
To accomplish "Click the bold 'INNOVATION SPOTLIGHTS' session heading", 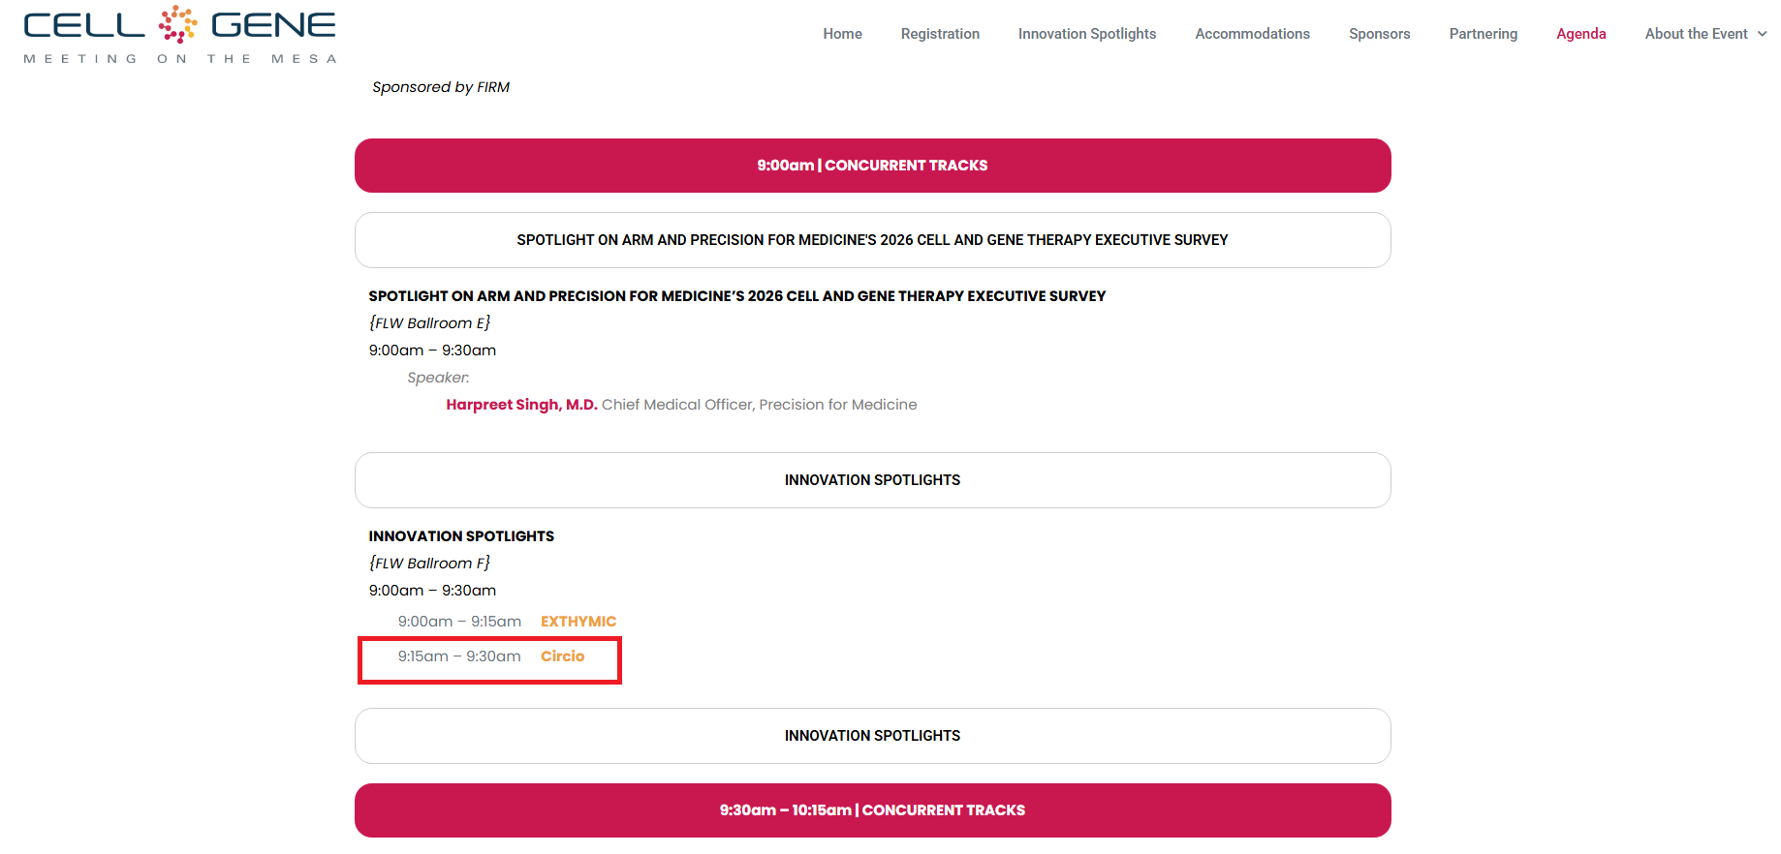I will click(461, 536).
